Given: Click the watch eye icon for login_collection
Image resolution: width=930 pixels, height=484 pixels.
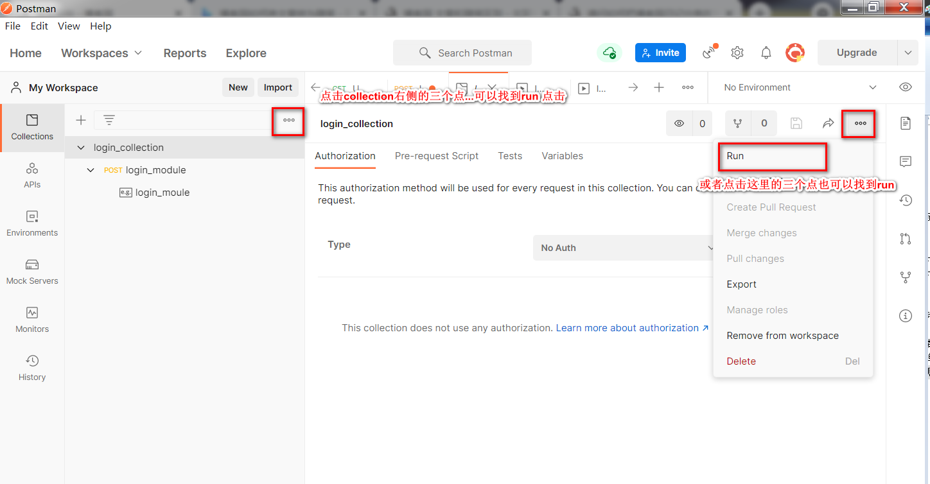Looking at the screenshot, I should tap(679, 123).
